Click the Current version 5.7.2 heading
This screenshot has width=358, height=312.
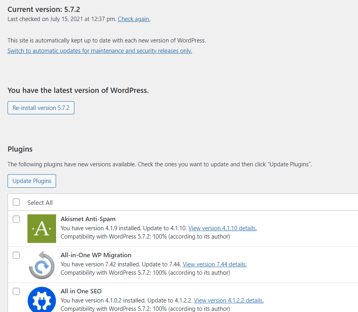(x=44, y=10)
